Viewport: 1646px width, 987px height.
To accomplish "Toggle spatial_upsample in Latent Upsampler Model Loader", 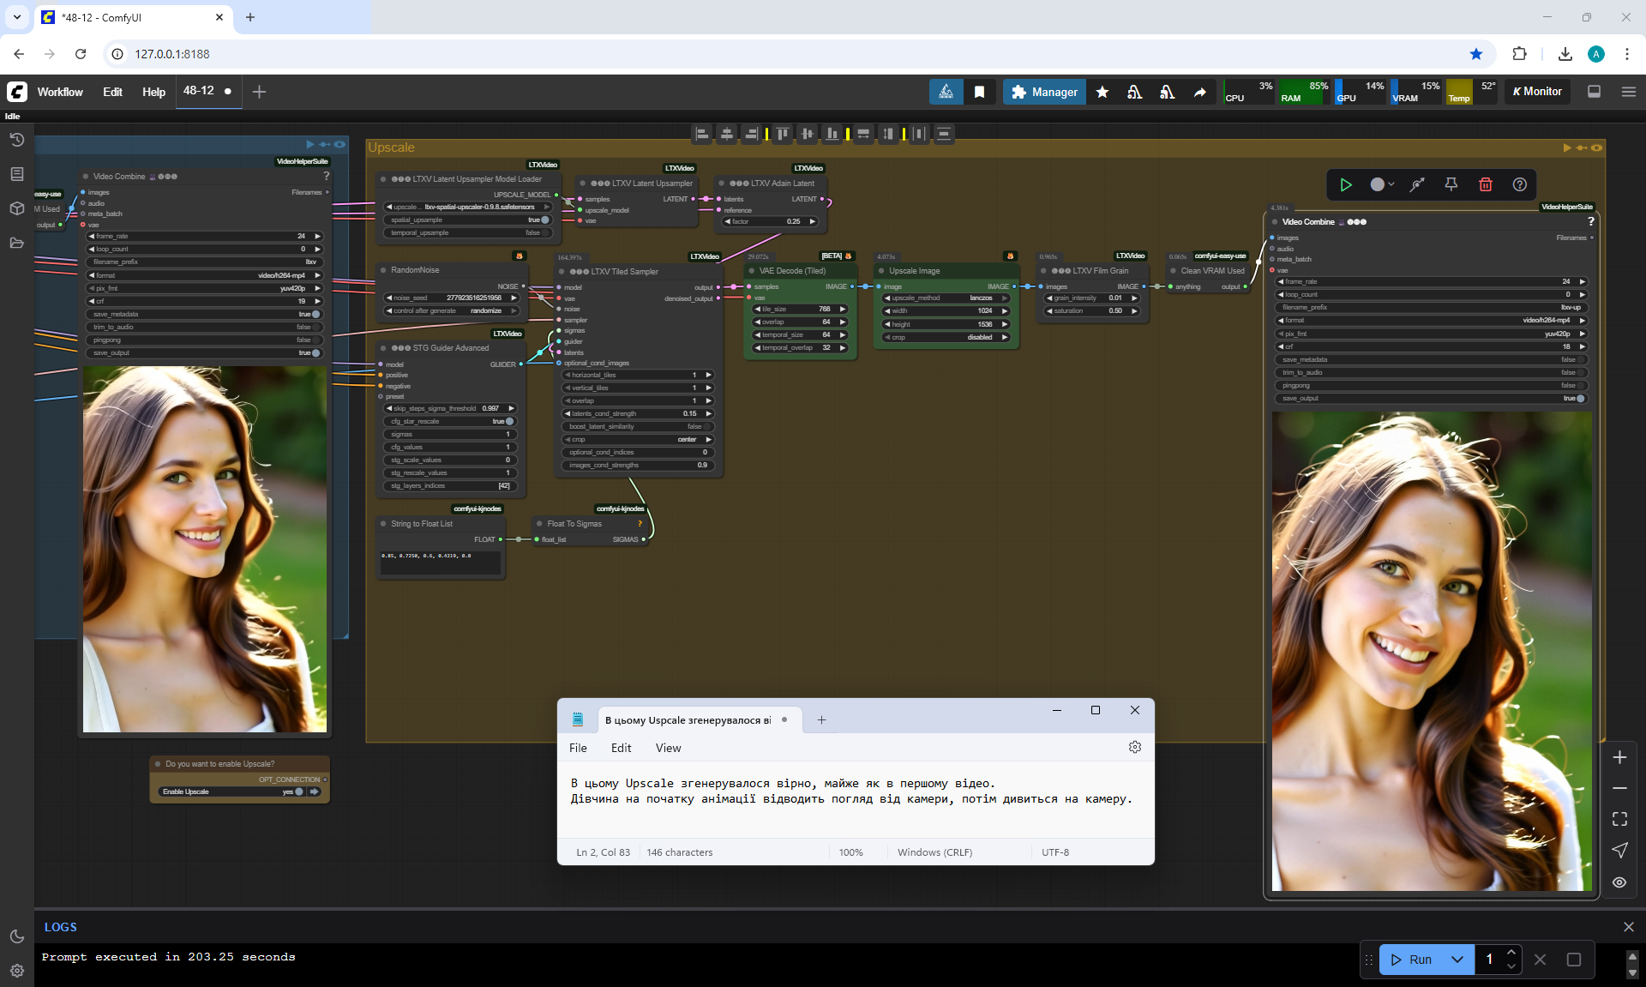I will coord(544,220).
